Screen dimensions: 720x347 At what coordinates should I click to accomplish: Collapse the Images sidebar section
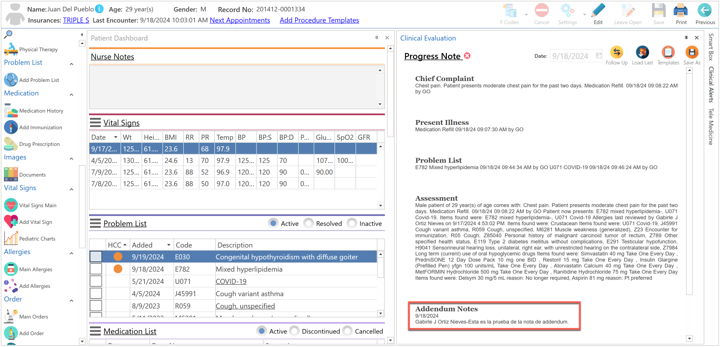pos(71,159)
